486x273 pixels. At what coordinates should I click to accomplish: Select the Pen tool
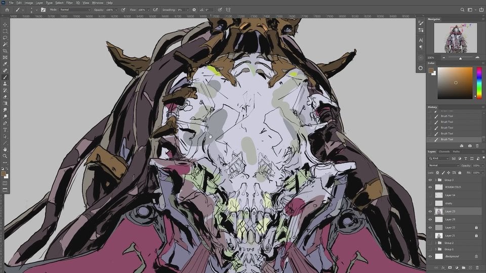coord(5,123)
